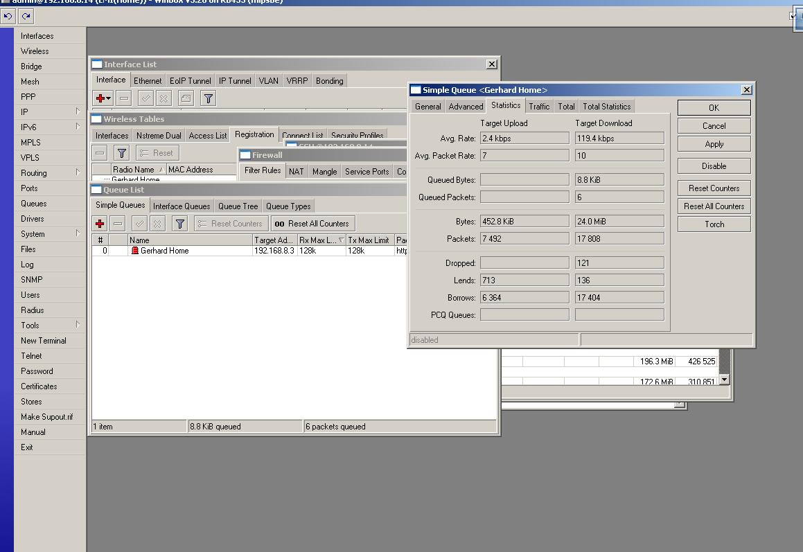Click Disable button in Simple Queue
This screenshot has height=552, width=803.
(714, 166)
